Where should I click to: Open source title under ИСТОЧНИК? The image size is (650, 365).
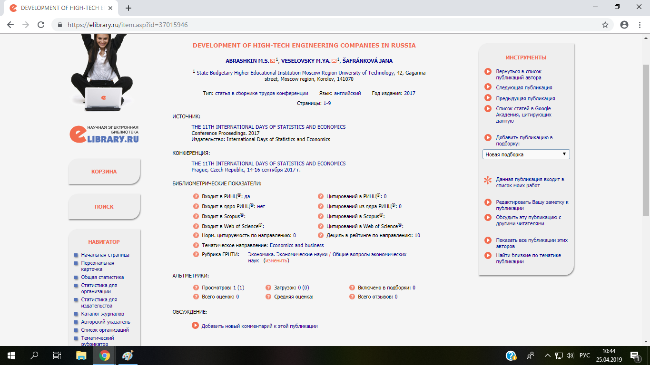[268, 127]
